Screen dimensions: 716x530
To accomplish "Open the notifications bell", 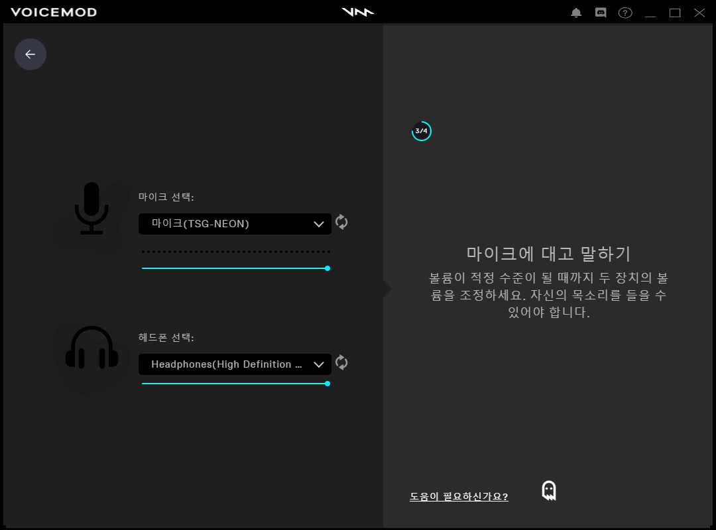I will (576, 13).
